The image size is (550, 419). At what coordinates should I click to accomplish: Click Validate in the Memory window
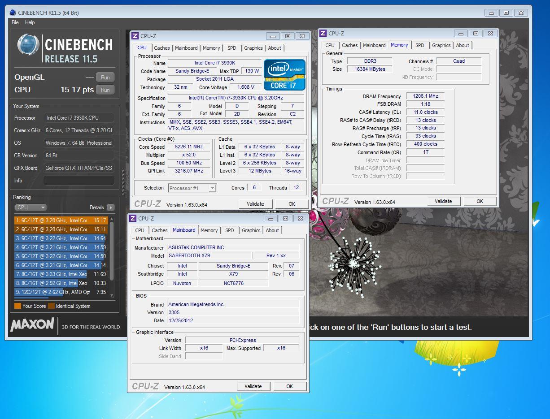click(x=443, y=201)
